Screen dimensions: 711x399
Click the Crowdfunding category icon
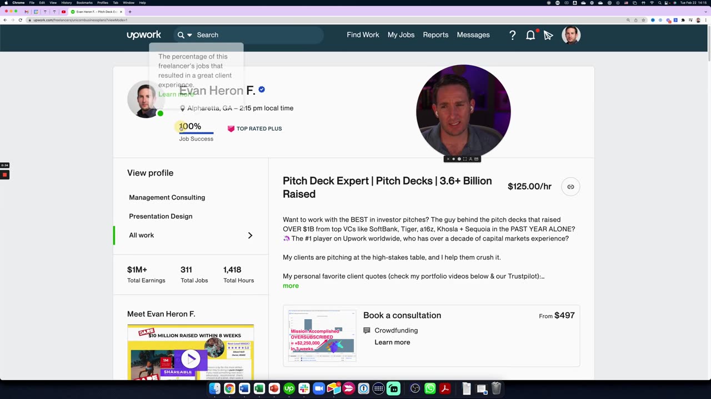point(367,330)
